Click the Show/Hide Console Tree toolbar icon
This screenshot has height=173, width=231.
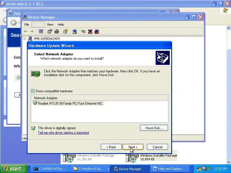point(41,31)
